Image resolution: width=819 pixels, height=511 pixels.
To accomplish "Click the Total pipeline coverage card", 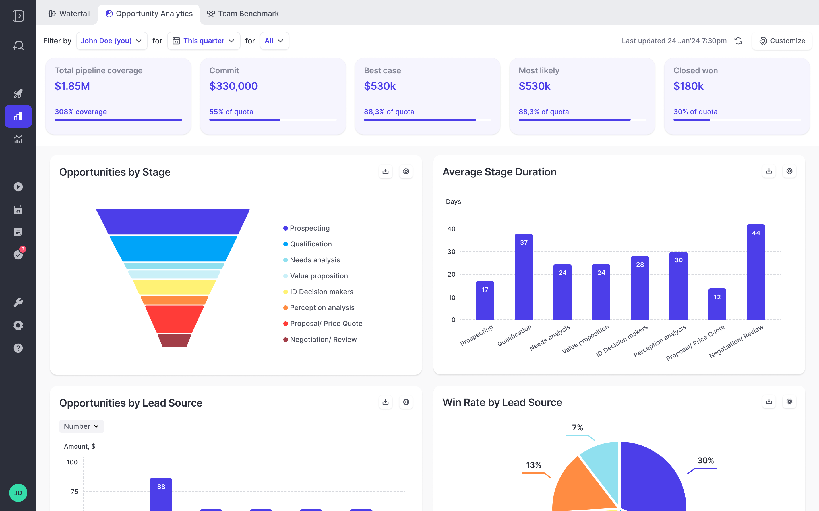I will point(118,96).
